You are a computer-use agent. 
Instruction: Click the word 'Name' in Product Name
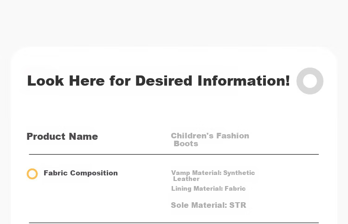[84, 137]
